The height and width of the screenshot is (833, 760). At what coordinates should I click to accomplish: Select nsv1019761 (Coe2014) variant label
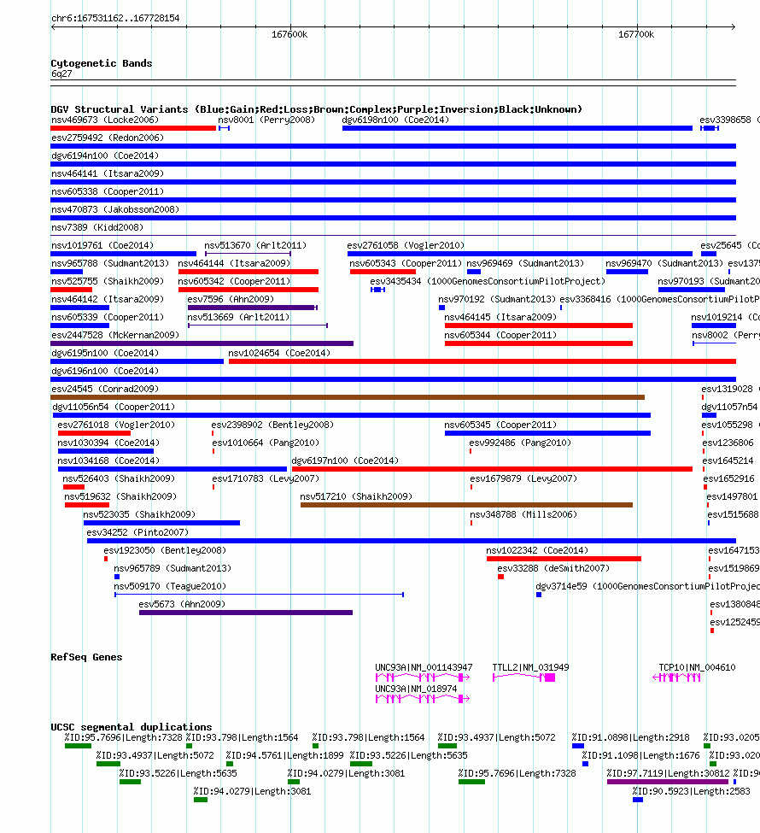[x=102, y=245]
